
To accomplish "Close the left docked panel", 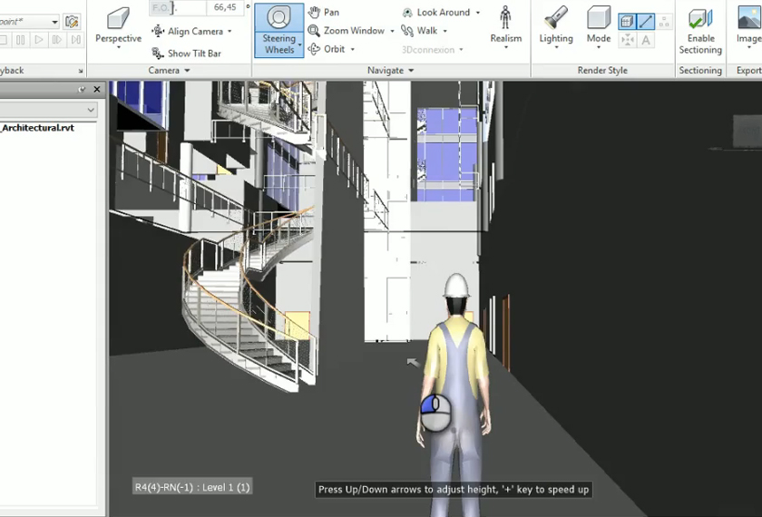I will 96,89.
